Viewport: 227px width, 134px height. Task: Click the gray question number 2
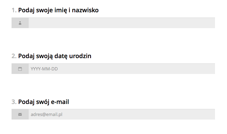tap(14, 56)
